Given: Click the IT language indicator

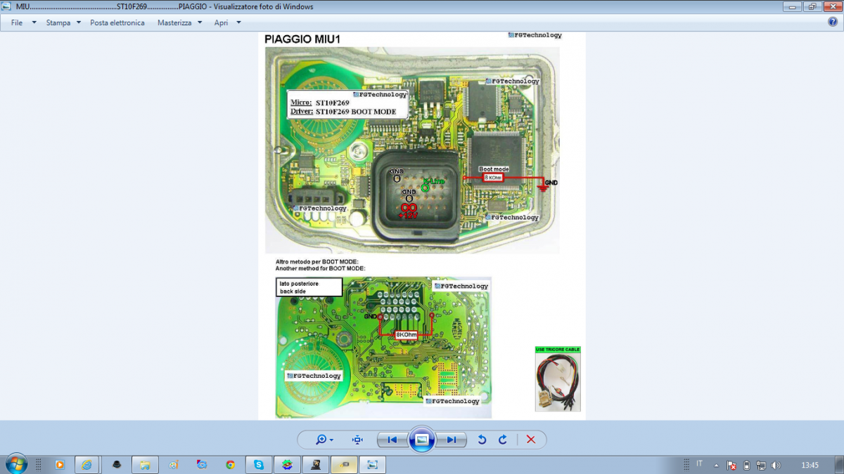Looking at the screenshot, I should click(699, 463).
